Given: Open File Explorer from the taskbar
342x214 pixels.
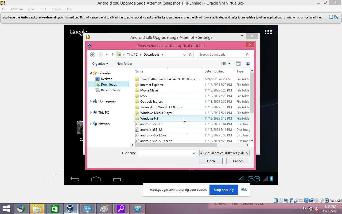Looking at the screenshot, I should [x=37, y=209].
